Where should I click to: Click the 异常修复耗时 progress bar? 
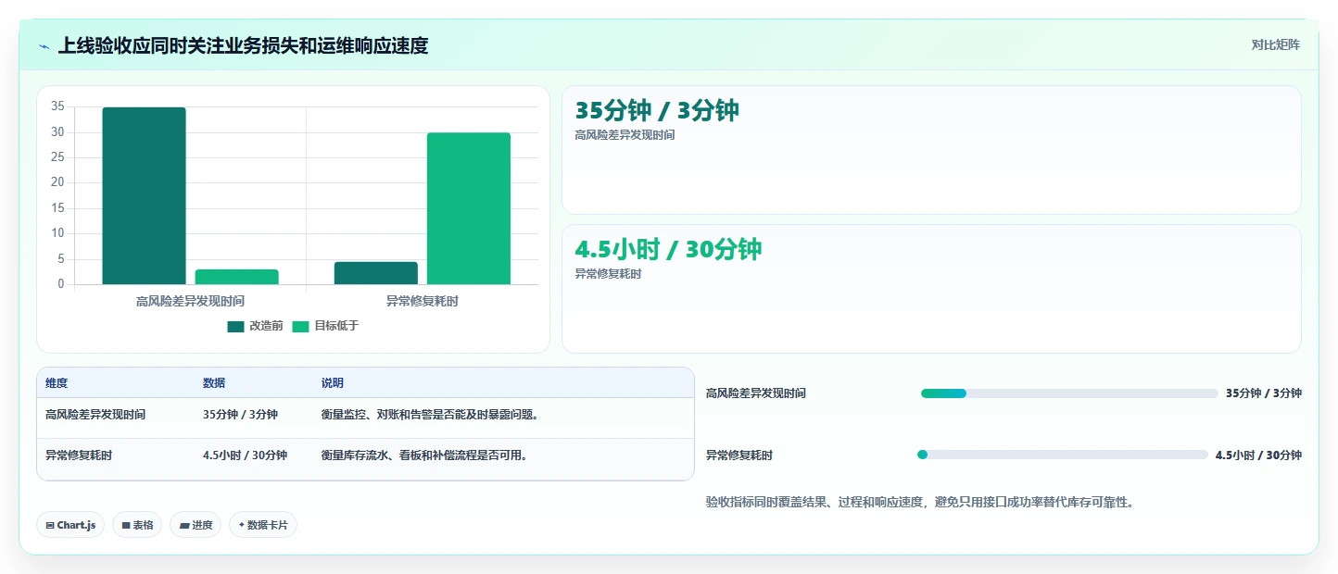tap(1062, 455)
